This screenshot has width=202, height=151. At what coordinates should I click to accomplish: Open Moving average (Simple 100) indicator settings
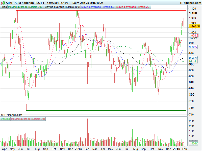pyautogui.click(x=62, y=7)
